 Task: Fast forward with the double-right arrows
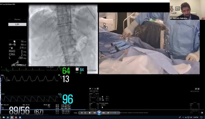(x=103, y=113)
